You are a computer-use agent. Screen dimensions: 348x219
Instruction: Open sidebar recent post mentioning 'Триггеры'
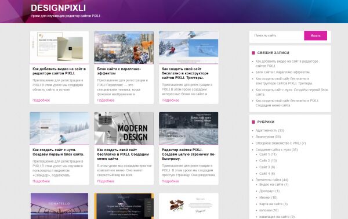(x=284, y=81)
